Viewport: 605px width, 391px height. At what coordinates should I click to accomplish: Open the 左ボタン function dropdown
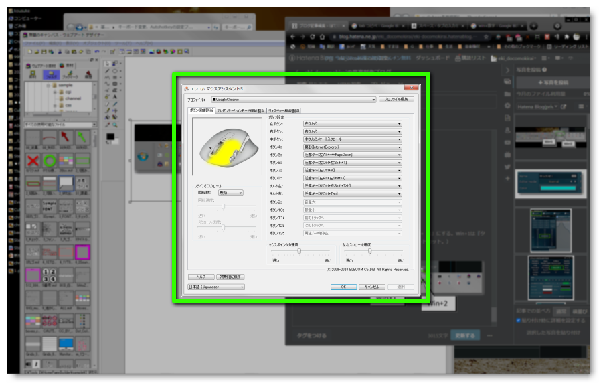coord(352,123)
